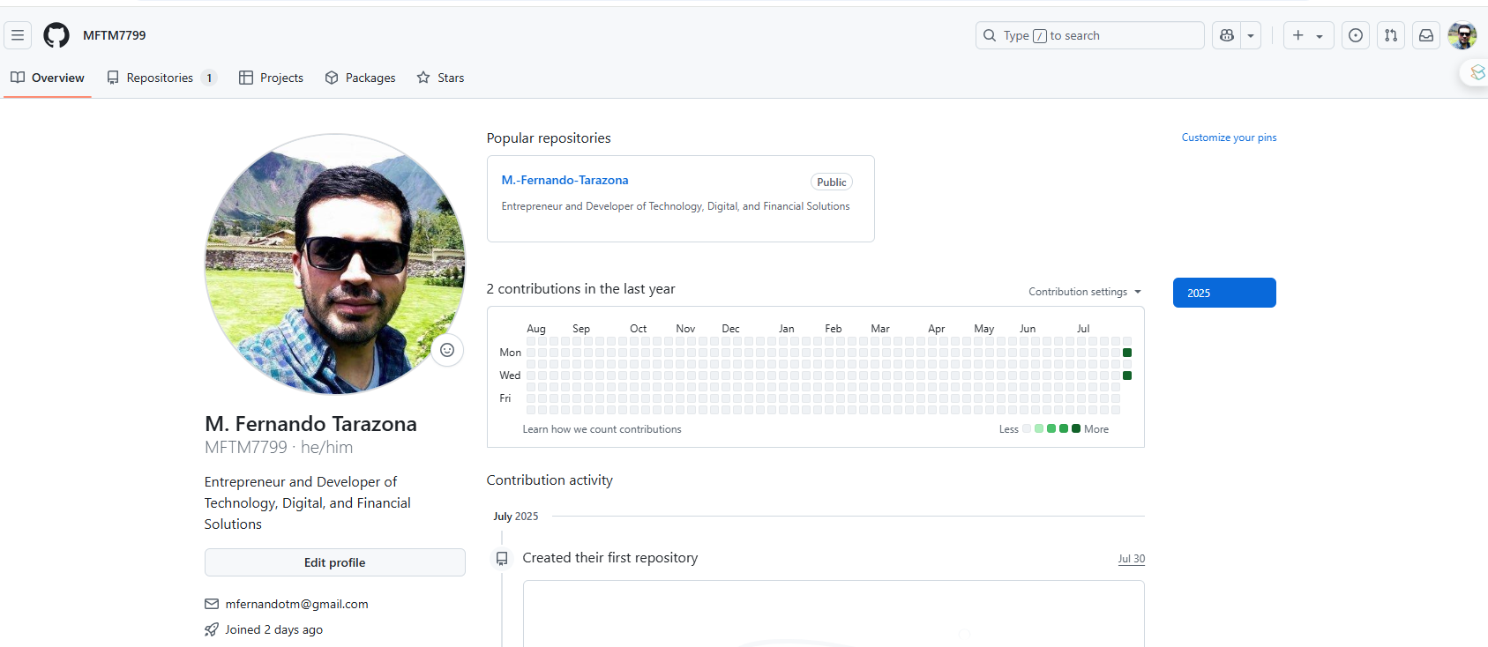Click the search bar 'Type / to search'
Screen dimensions: 1488x647
(x=1089, y=35)
